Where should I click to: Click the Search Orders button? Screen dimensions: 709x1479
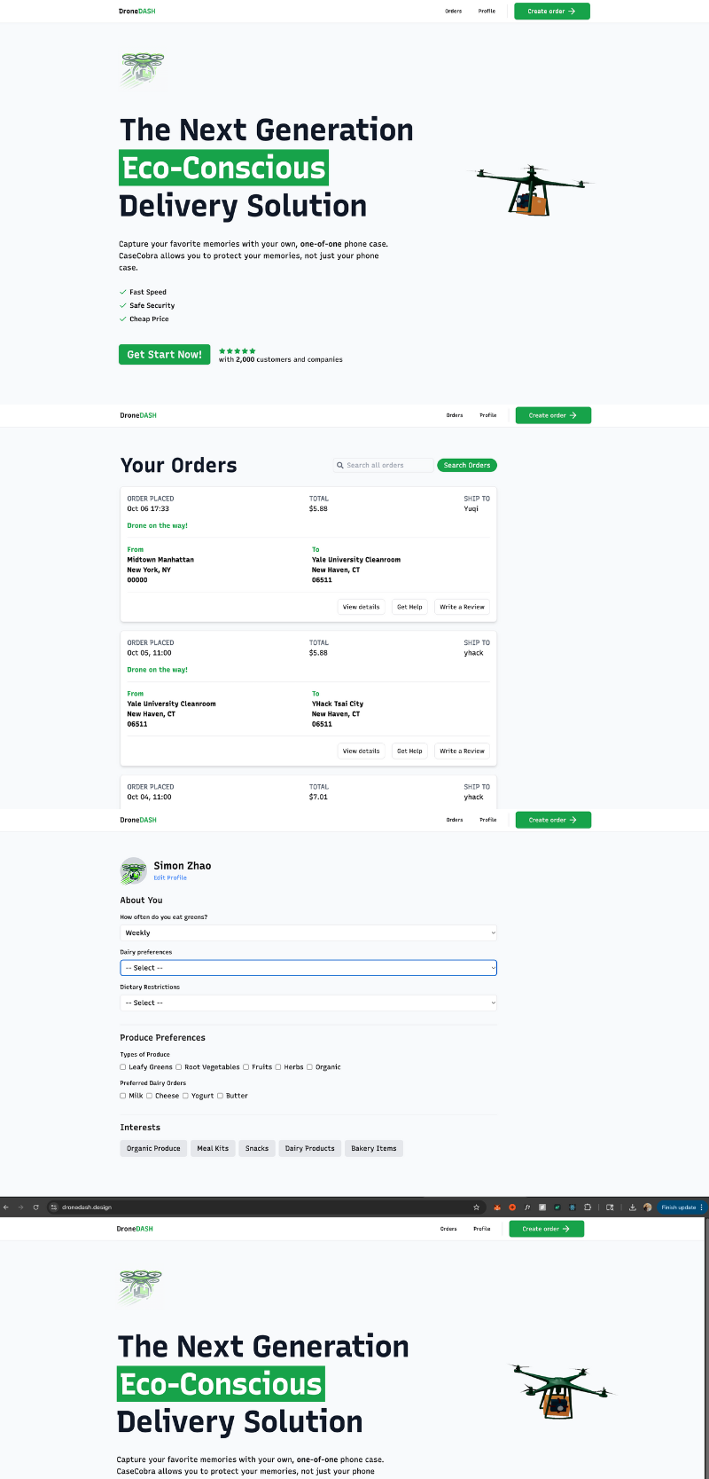467,465
